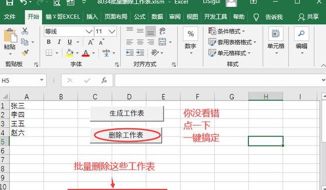Click the Wrap Text icon
Image resolution: width=326 pixels, height=190 pixels.
162,31
